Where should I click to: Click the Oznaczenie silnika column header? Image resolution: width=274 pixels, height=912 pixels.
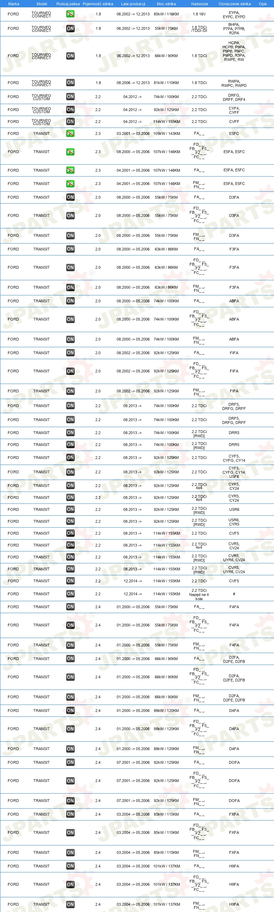[x=235, y=4]
